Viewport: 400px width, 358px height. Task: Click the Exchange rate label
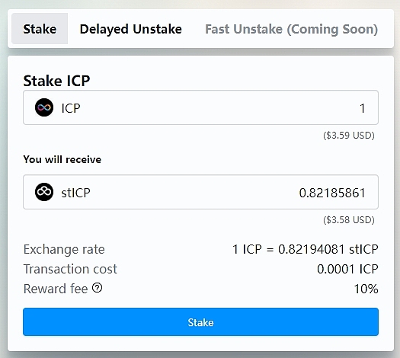[64, 249]
